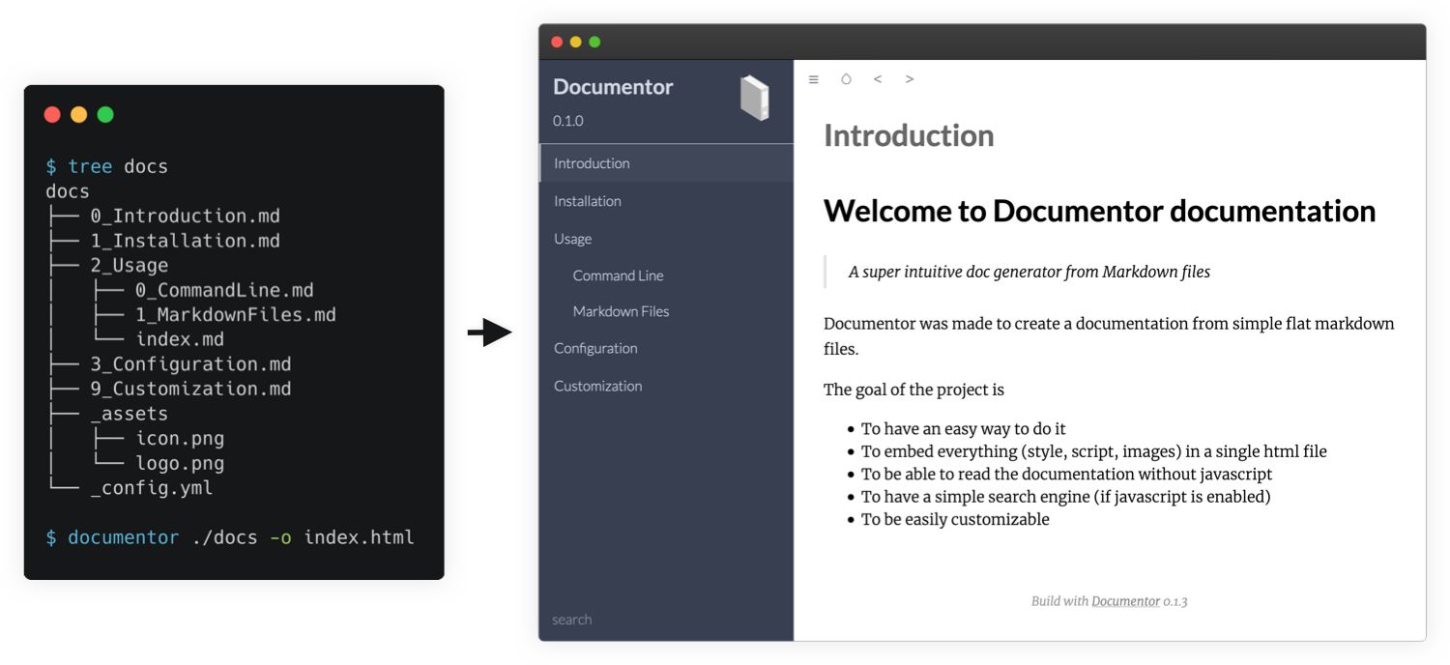Viewport: 1450px width, 665px height.
Task: Go to next page using right arrow icon
Action: pyautogui.click(x=909, y=79)
